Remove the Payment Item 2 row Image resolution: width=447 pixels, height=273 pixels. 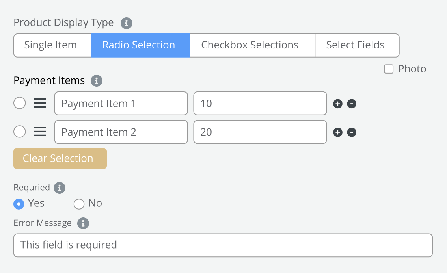[352, 132]
